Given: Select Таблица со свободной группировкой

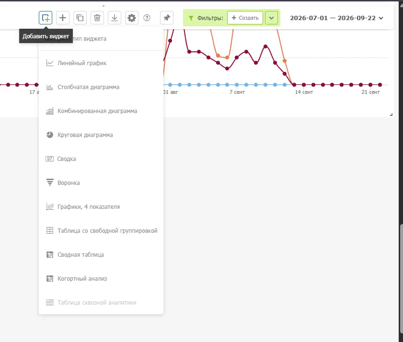Looking at the screenshot, I should (x=101, y=230).
